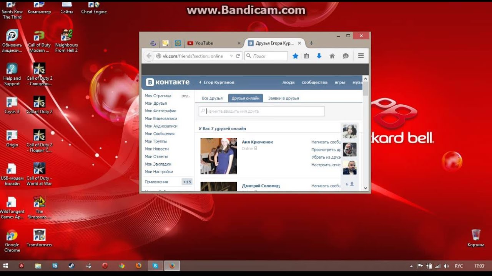Open the игры header menu item
492x276 pixels.
click(340, 82)
